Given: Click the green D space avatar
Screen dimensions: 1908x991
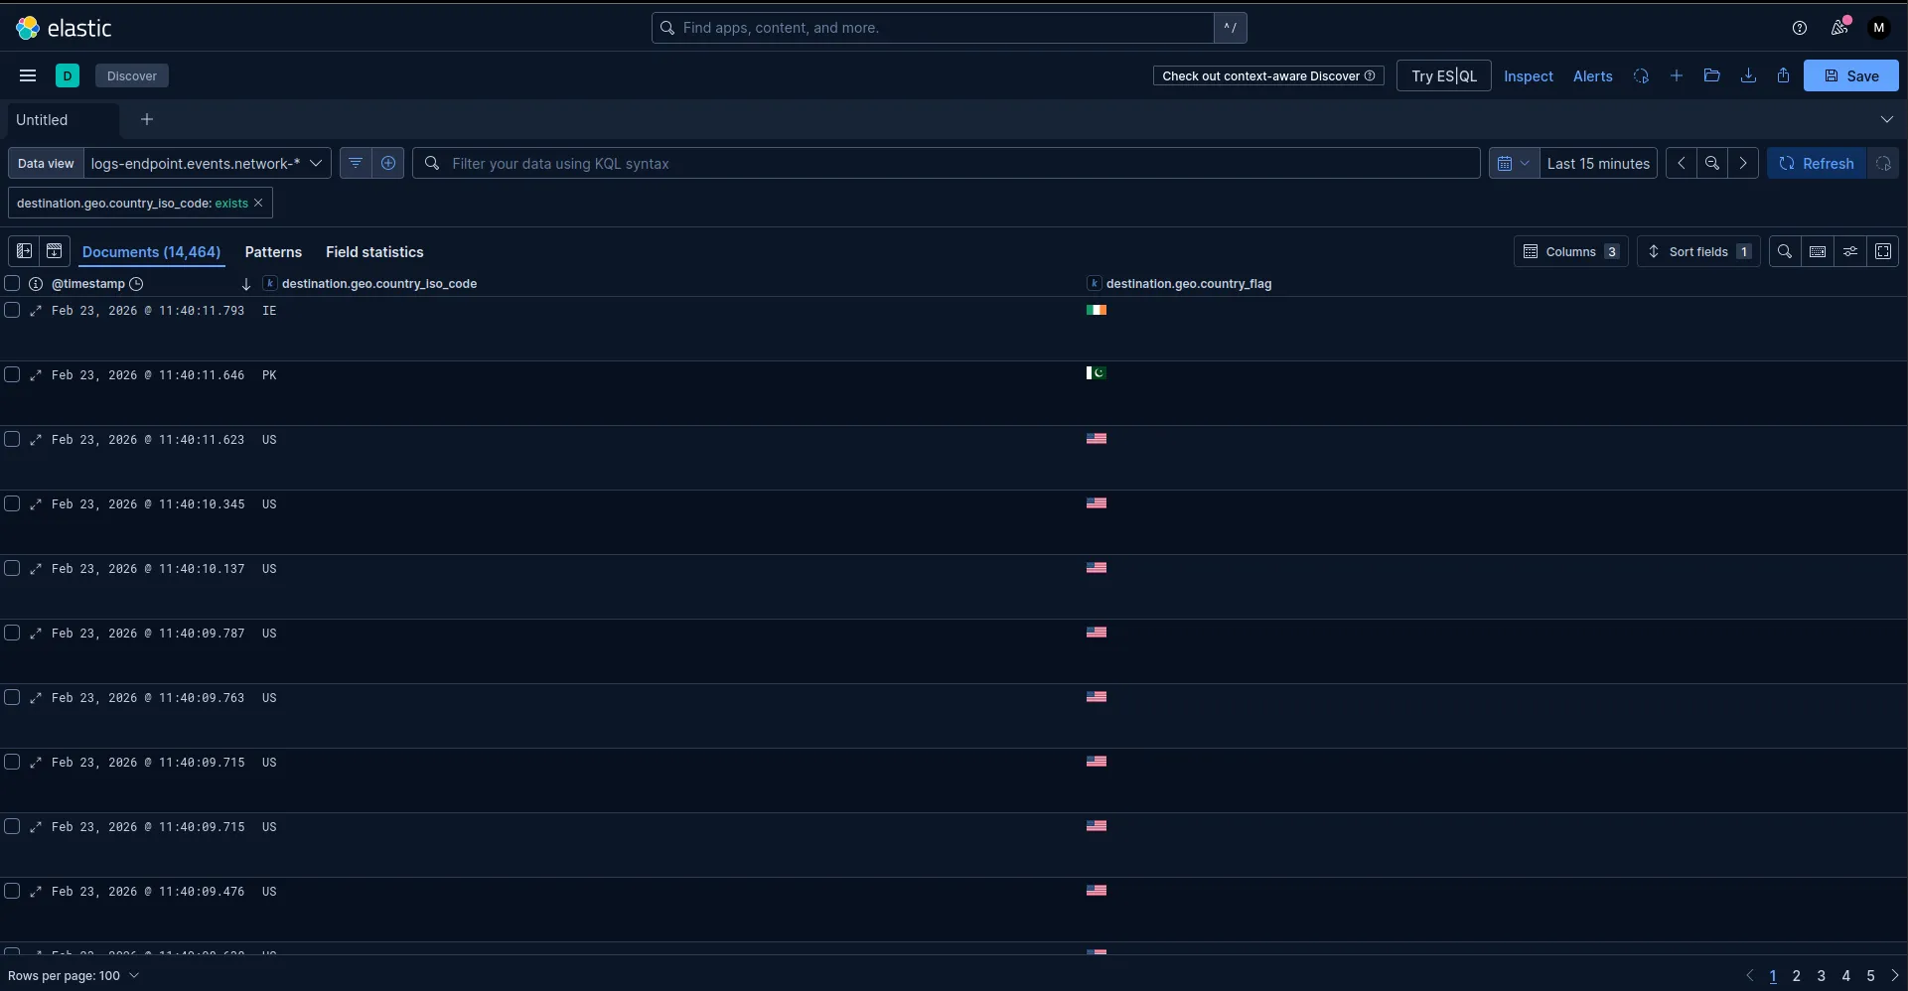Looking at the screenshot, I should [x=68, y=75].
